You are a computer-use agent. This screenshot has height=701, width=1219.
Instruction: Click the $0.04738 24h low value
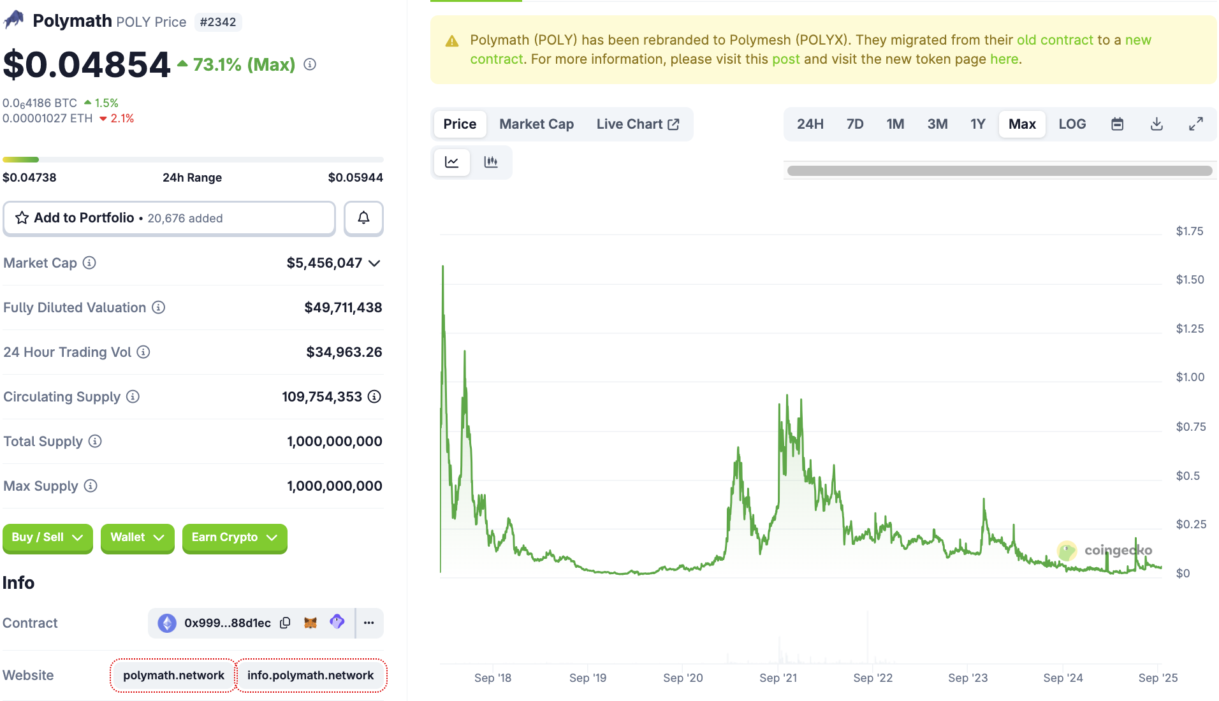[x=29, y=178]
